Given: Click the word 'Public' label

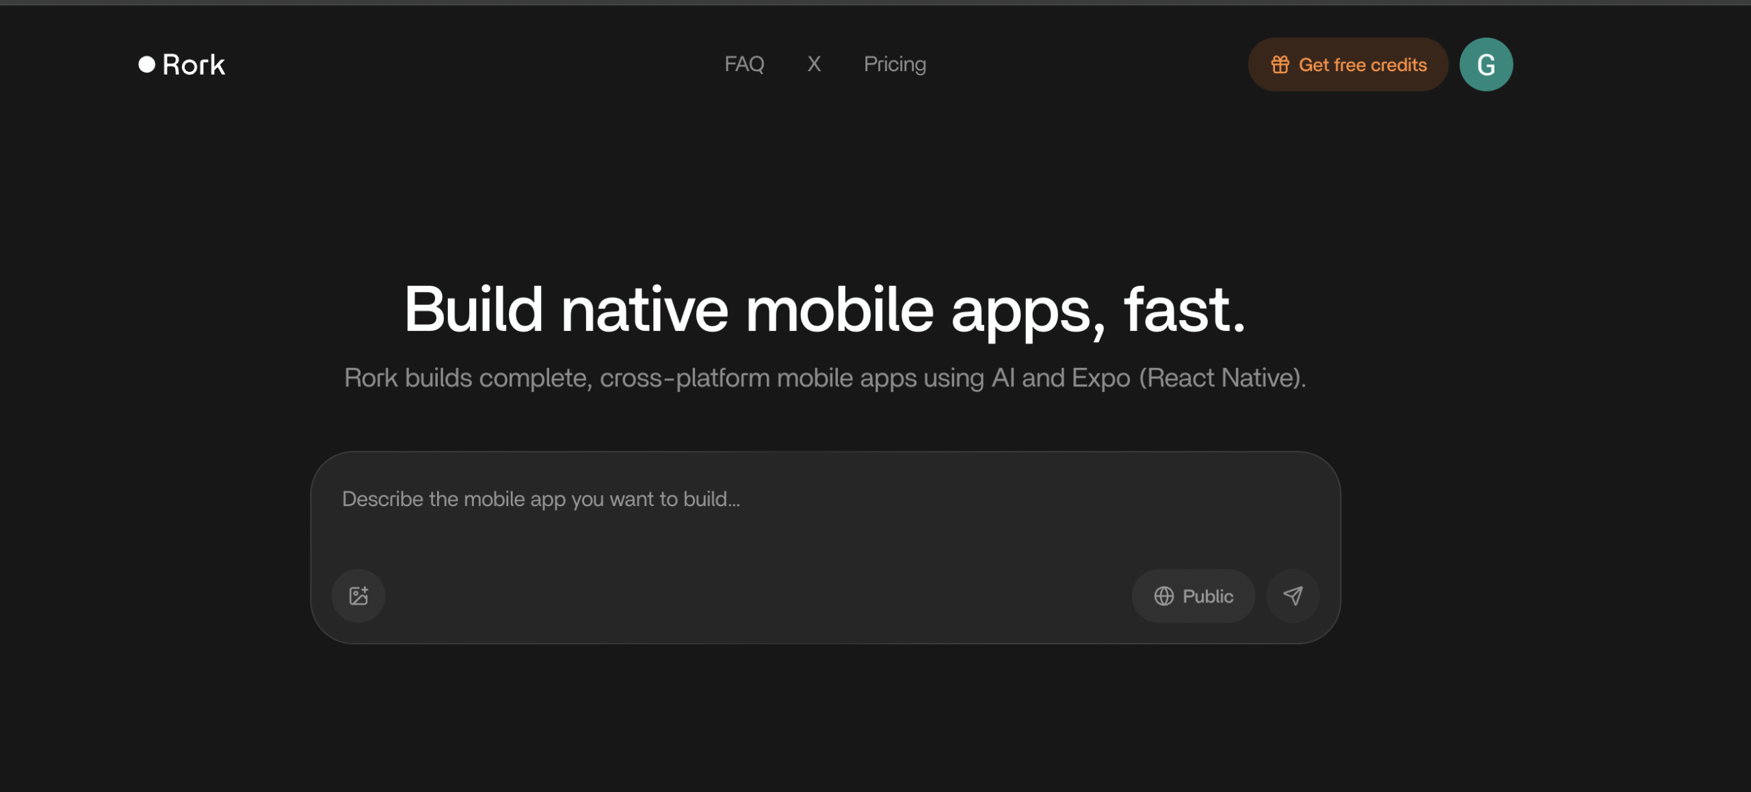Looking at the screenshot, I should [x=1208, y=596].
